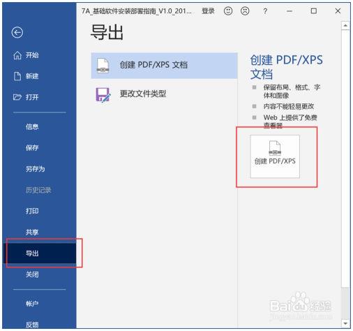The width and height of the screenshot is (353, 331).
Task: Open help via question mark icon
Action: click(x=265, y=11)
